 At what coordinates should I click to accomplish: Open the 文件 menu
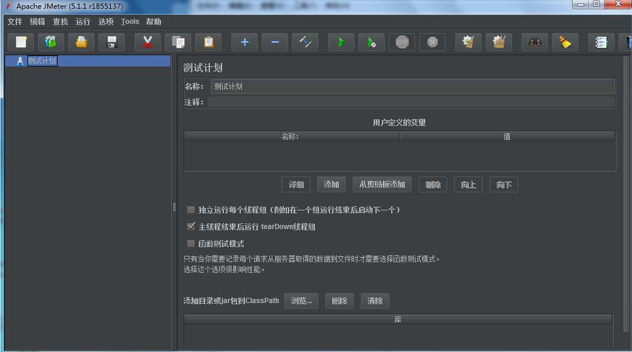(15, 22)
